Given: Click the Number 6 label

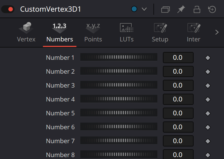Looking at the screenshot, I should (60, 127).
